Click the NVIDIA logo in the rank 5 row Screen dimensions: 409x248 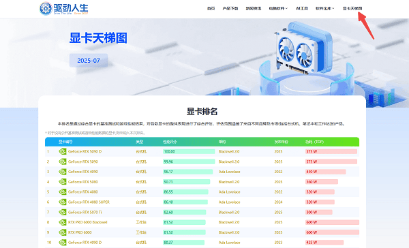(x=62, y=191)
